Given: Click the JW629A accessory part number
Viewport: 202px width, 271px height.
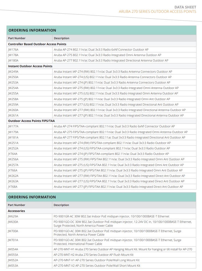Looking at the screenshot, I should click(x=13, y=216).
